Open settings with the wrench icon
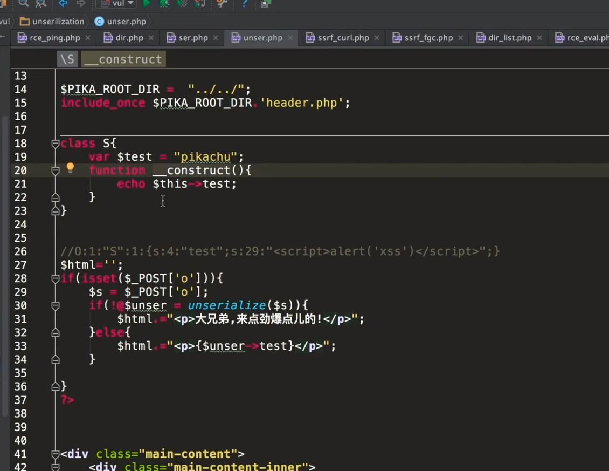The width and height of the screenshot is (609, 471). point(222,3)
